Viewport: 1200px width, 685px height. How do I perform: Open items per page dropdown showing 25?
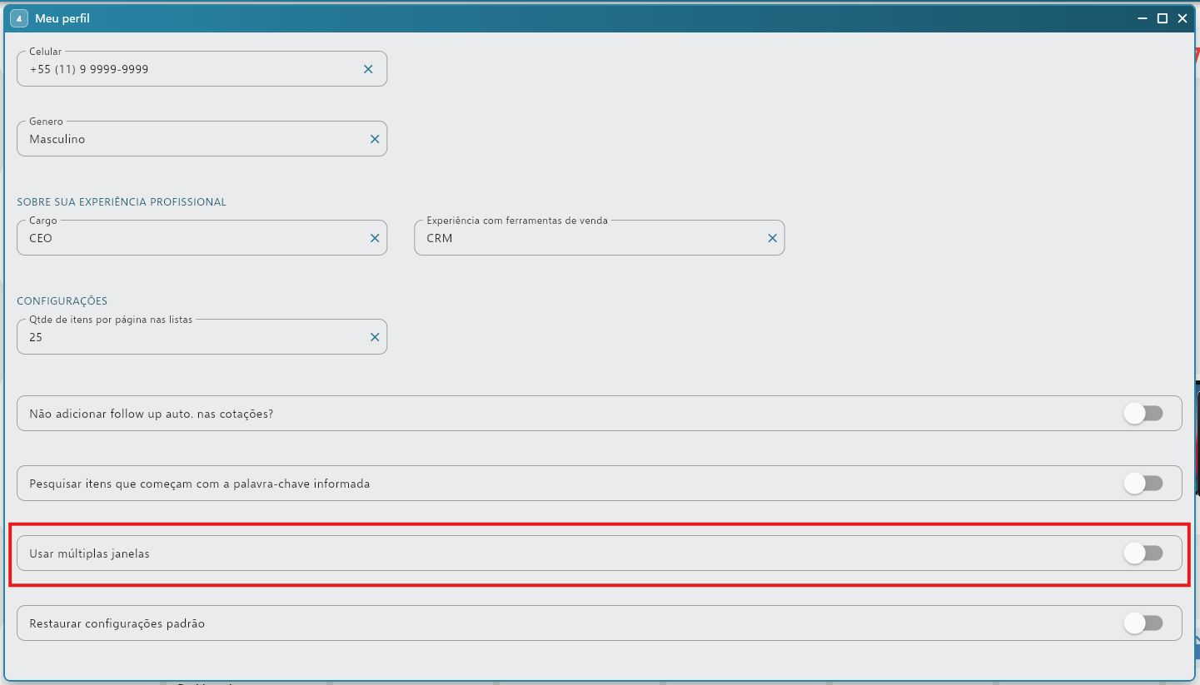click(x=192, y=337)
